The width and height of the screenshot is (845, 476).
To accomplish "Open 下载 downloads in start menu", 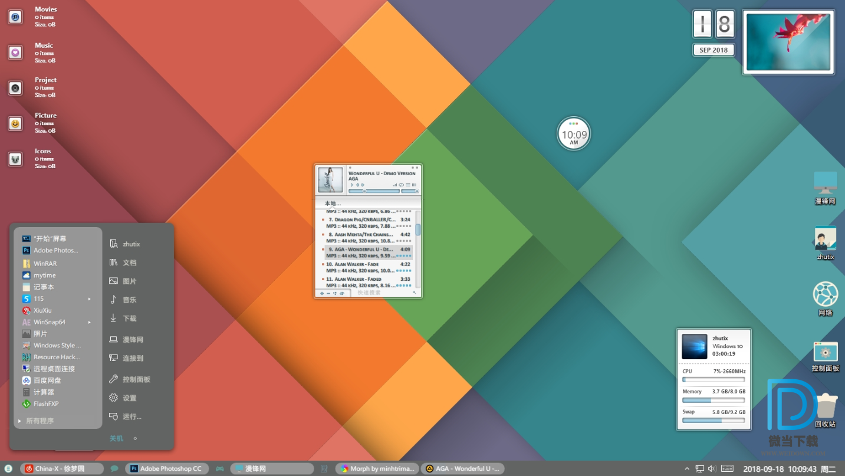I will tap(123, 319).
